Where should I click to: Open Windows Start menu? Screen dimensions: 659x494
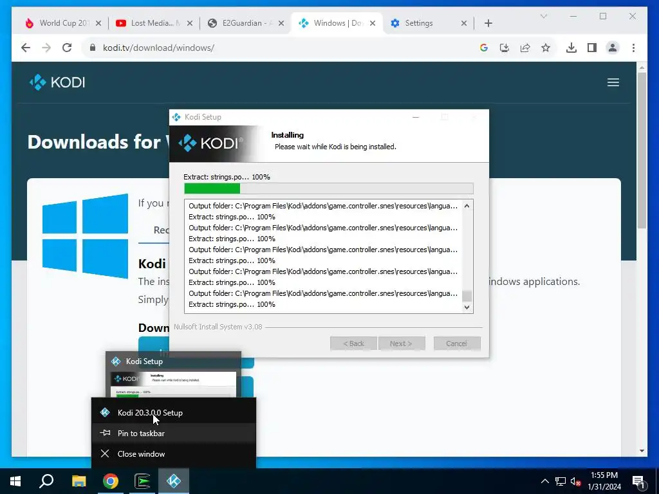point(15,481)
